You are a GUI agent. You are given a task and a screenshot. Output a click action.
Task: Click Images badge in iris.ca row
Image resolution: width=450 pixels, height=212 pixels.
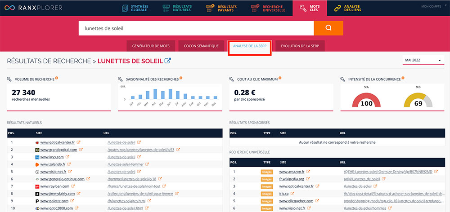point(266,194)
